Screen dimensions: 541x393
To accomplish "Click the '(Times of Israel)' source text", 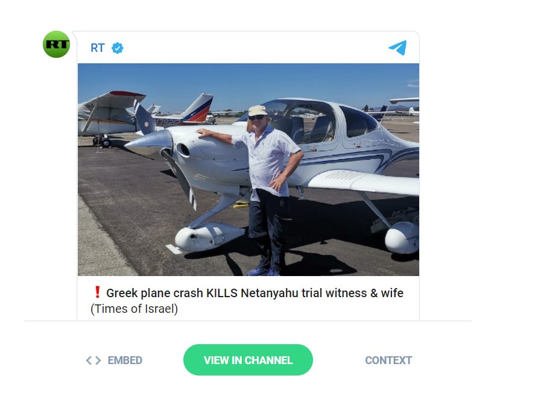I will click(x=134, y=309).
